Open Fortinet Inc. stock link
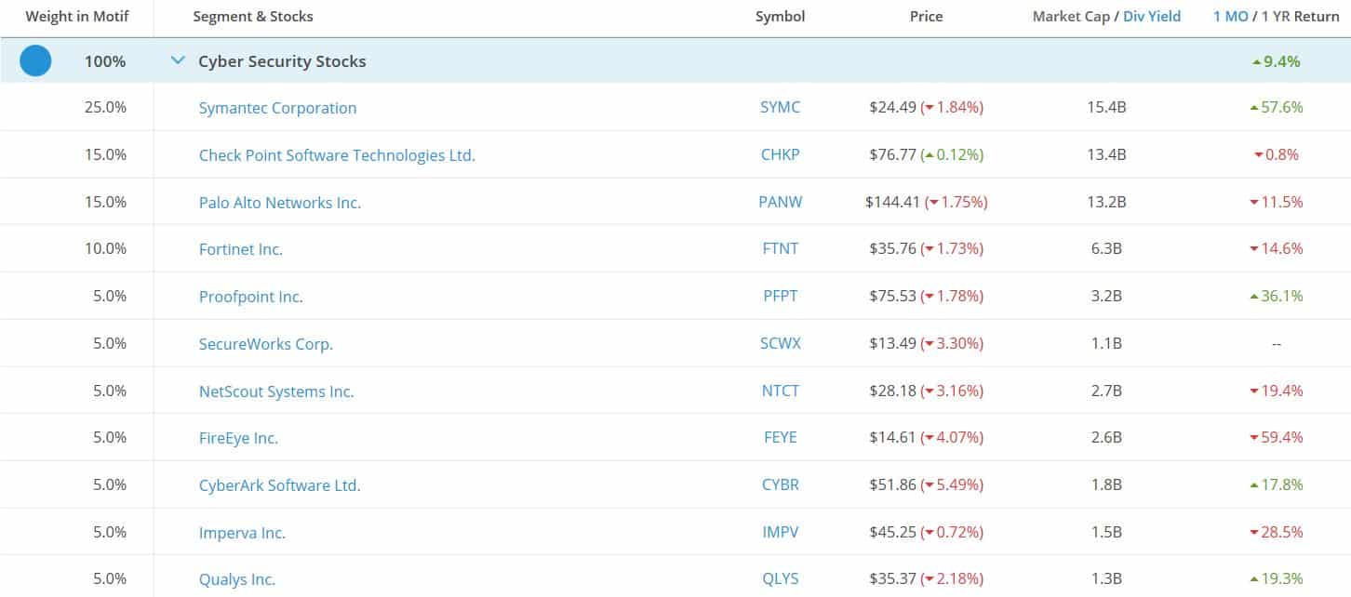1351x597 pixels. click(240, 249)
